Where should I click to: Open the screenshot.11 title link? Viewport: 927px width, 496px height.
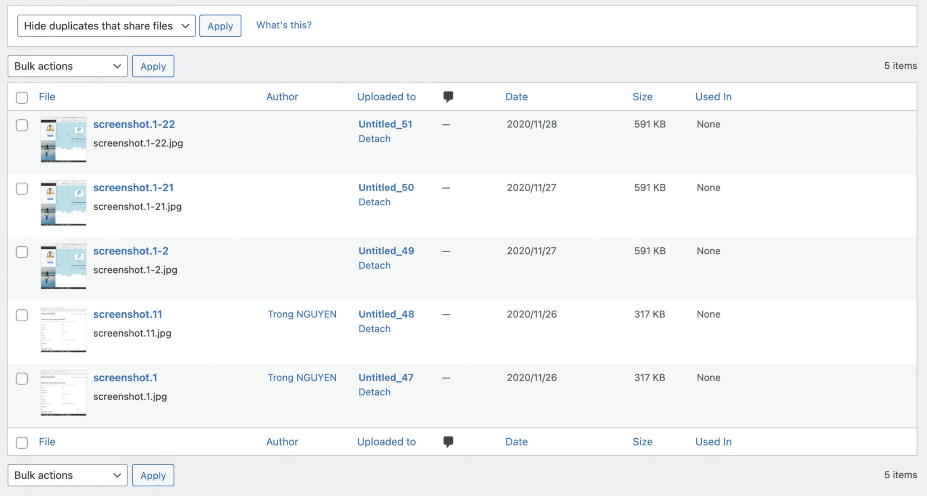(x=128, y=314)
